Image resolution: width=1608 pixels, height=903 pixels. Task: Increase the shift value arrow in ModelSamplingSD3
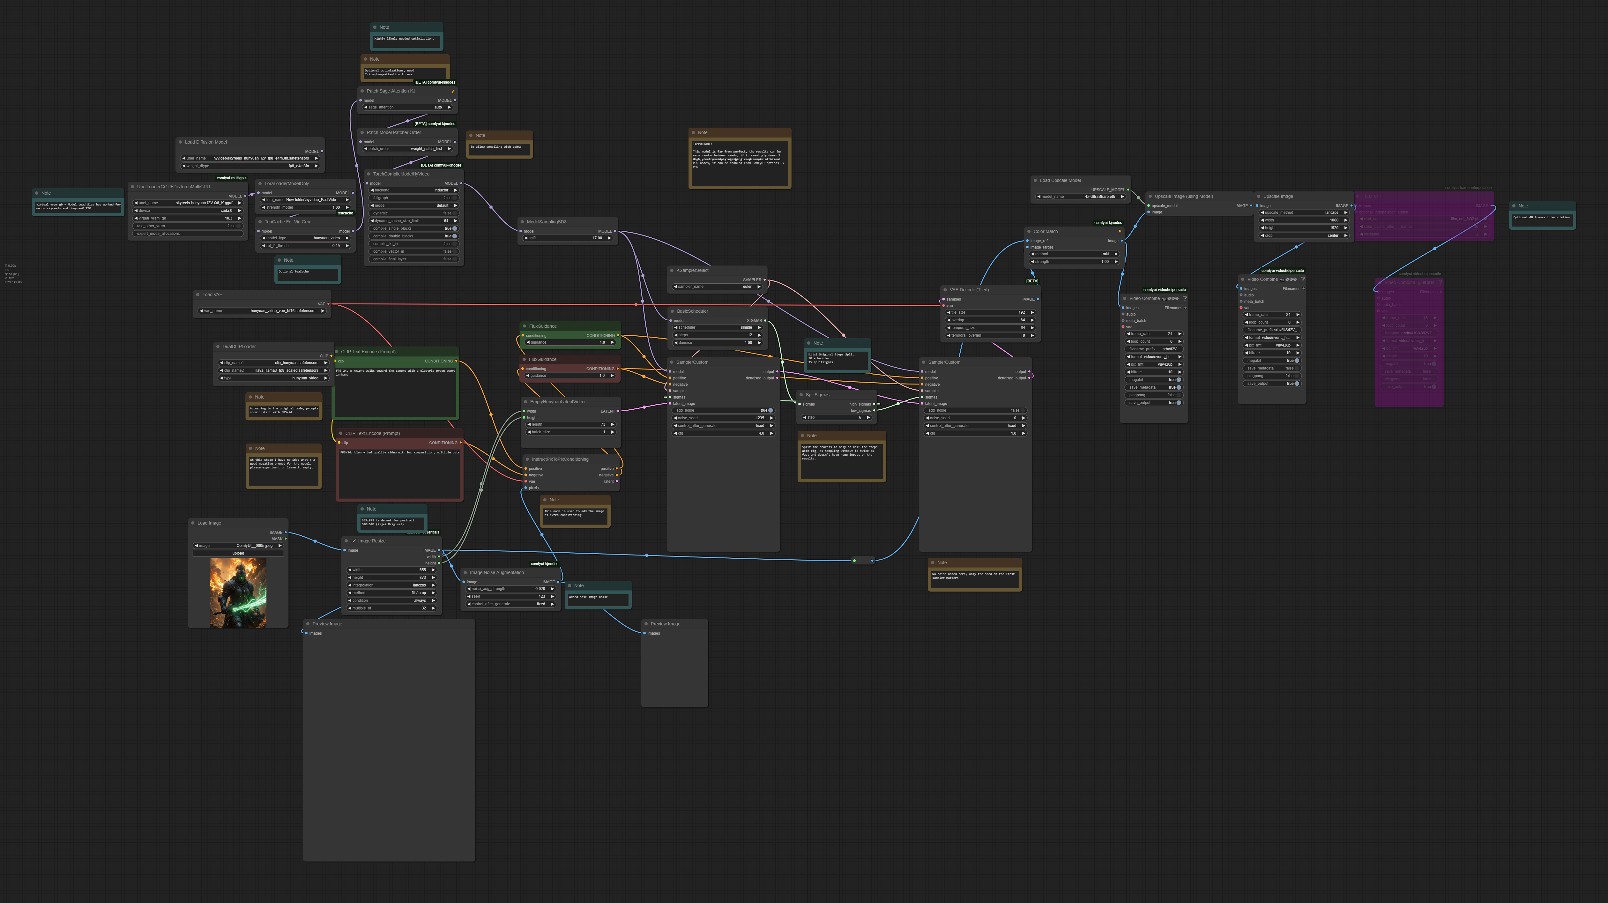click(x=609, y=238)
